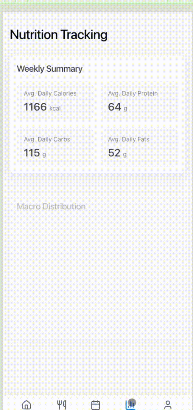Tap the Weekly Summary heading

point(50,69)
